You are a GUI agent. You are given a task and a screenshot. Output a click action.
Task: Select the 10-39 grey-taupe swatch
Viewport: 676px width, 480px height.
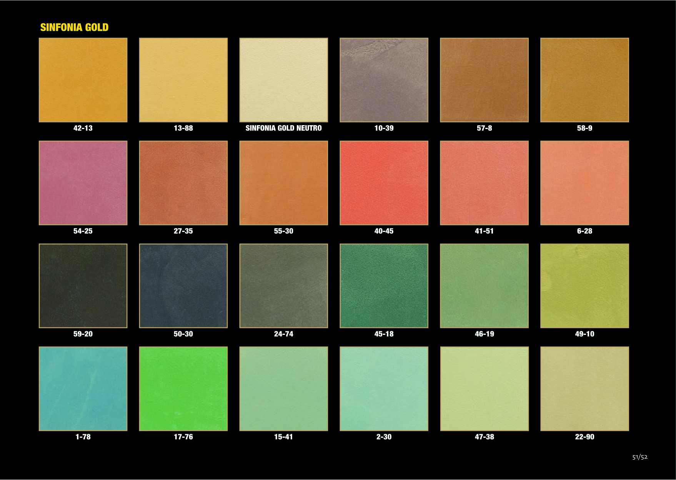(384, 80)
